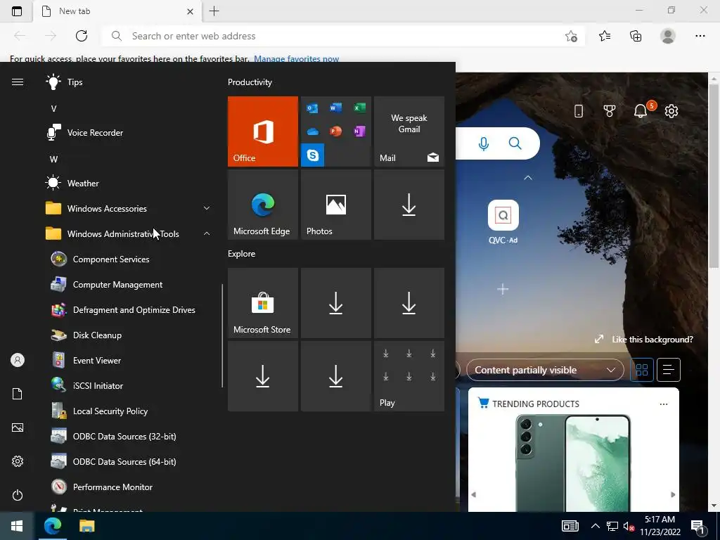Switch feed to list view
720x540 pixels.
(669, 370)
